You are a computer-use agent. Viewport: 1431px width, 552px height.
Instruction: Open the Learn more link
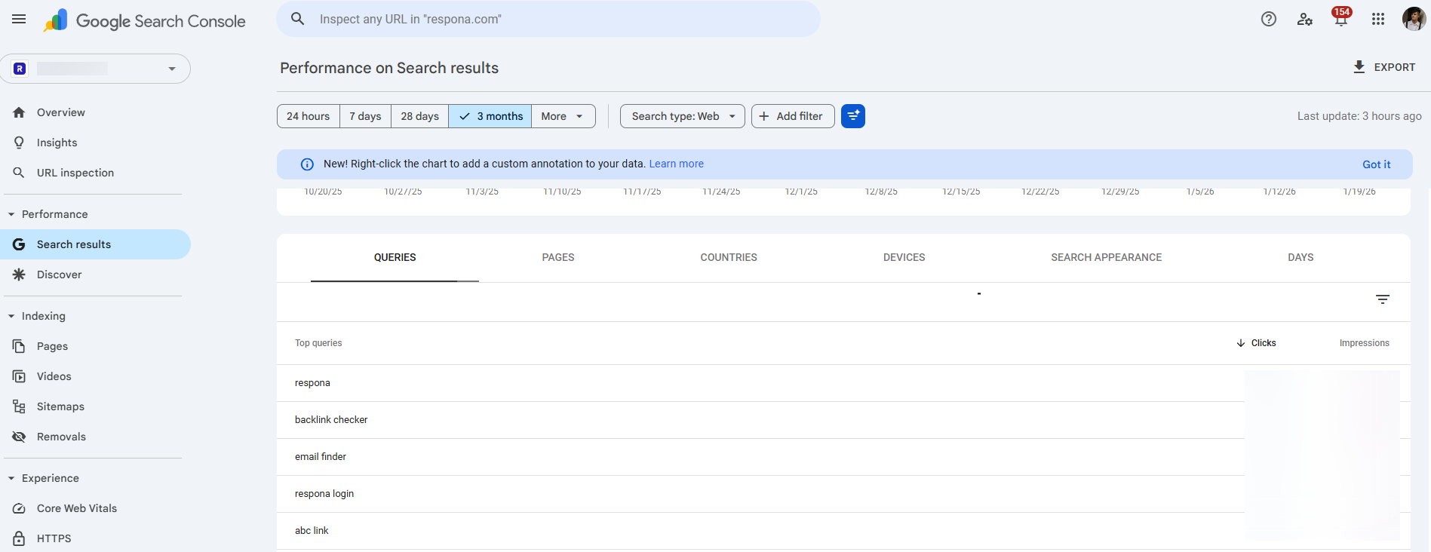pyautogui.click(x=676, y=164)
